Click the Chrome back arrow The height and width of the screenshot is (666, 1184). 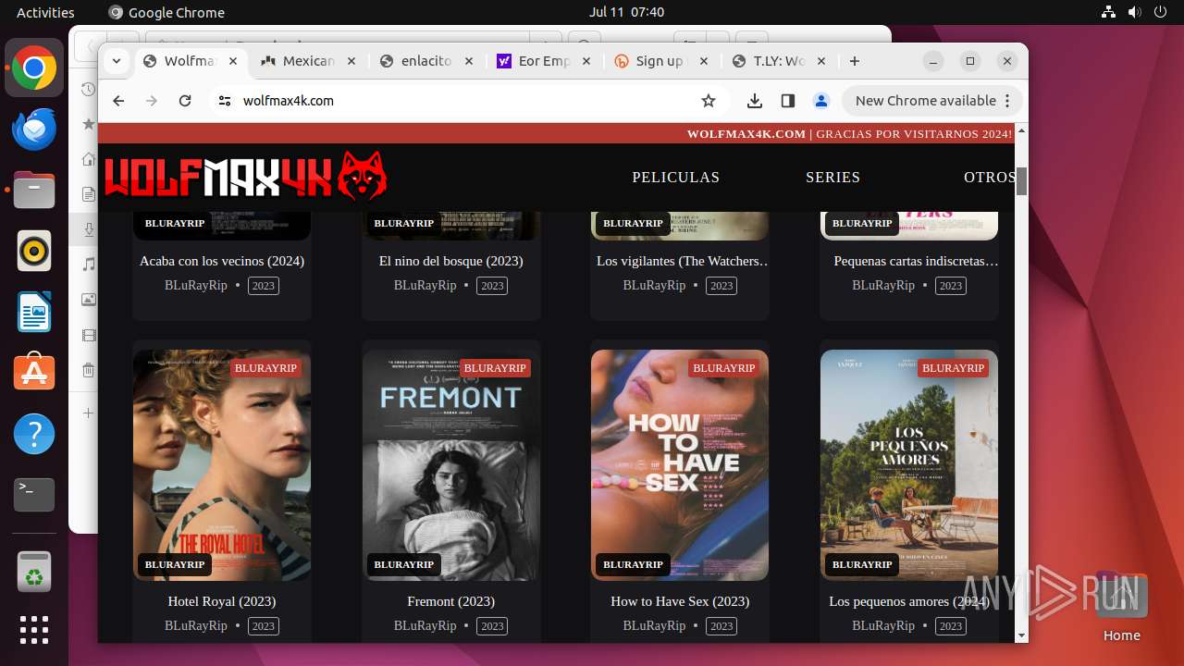[118, 101]
